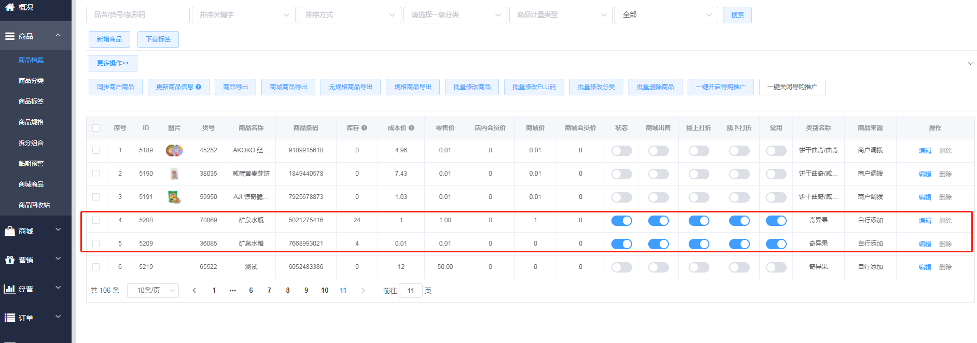Click the 商城 shopping bag icon

10,231
